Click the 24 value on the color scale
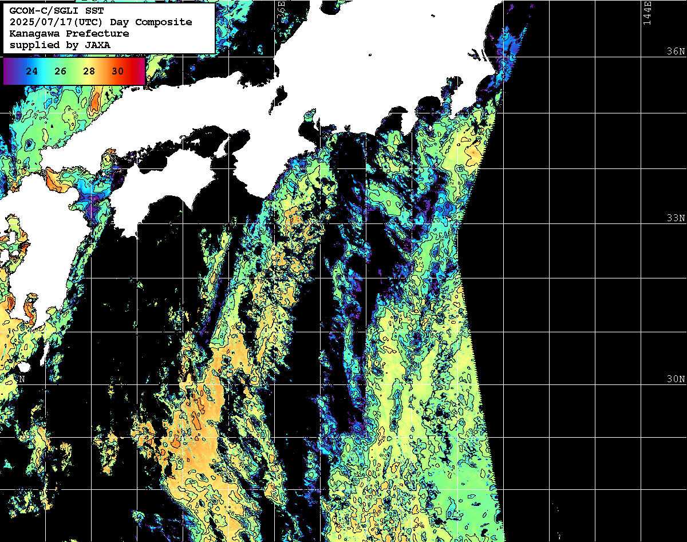 pos(32,72)
